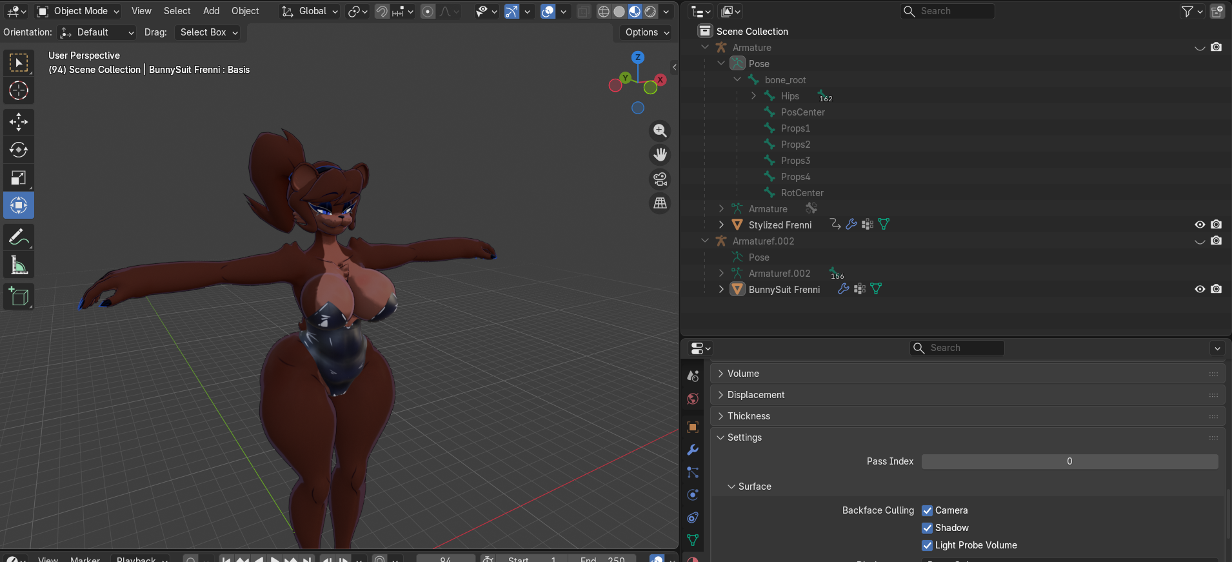Open the Particles properties tab
Screen dimensions: 1232x562
pyautogui.click(x=693, y=472)
